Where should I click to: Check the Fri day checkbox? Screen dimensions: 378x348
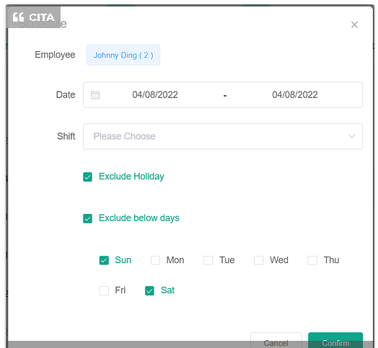click(x=104, y=290)
